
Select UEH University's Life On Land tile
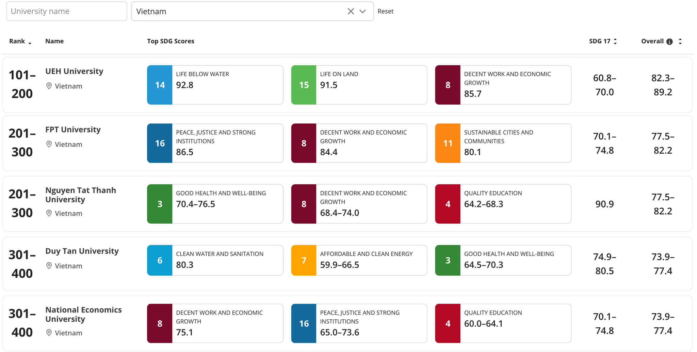[x=359, y=85]
